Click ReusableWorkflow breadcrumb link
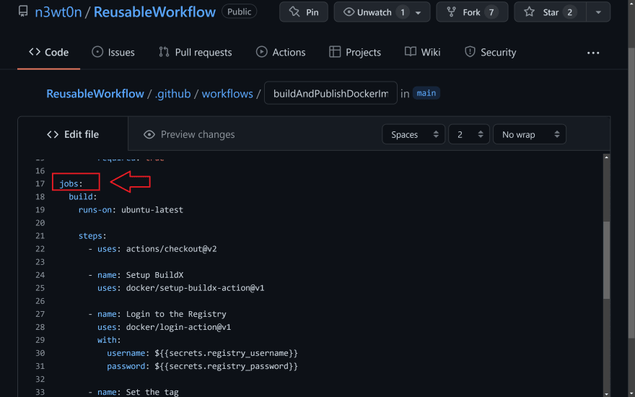Screen dimensions: 635x397 click(95, 94)
